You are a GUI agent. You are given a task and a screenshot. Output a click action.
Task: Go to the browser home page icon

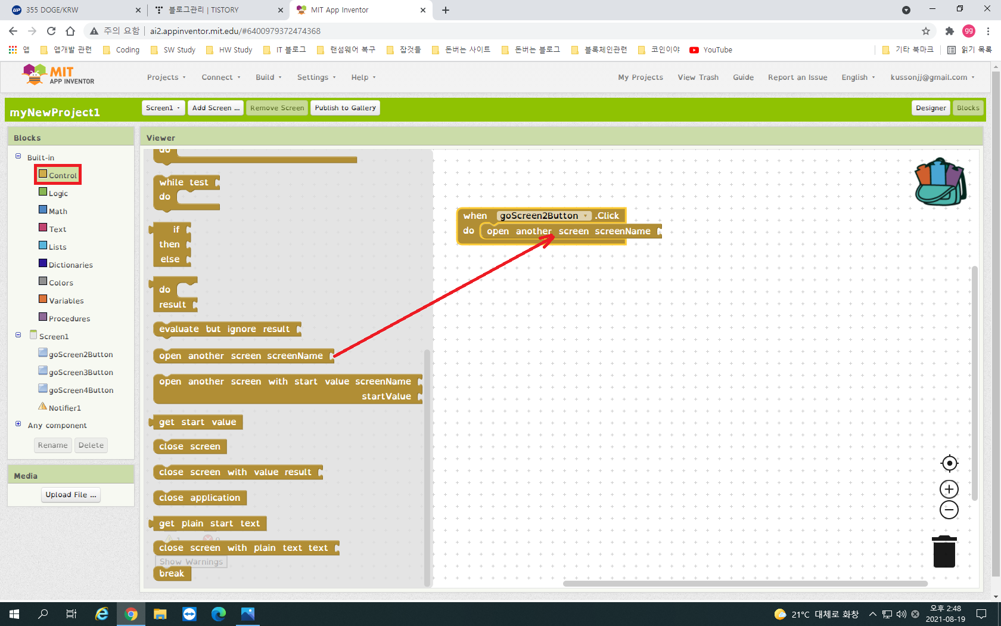pyautogui.click(x=70, y=31)
